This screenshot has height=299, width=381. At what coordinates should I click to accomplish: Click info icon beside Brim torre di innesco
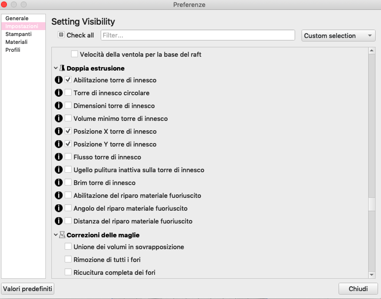[x=59, y=183]
